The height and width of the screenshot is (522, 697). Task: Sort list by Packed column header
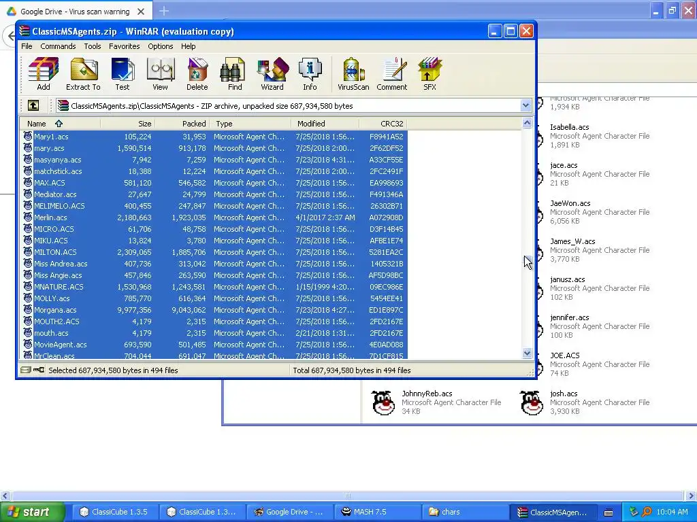tap(182, 124)
